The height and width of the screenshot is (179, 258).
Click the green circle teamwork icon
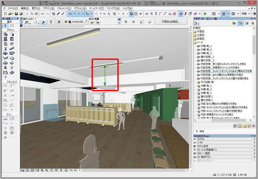205,14
